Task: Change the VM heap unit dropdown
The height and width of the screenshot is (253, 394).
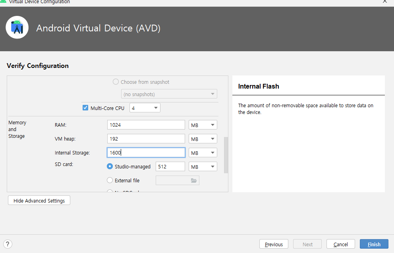Action: [203, 139]
